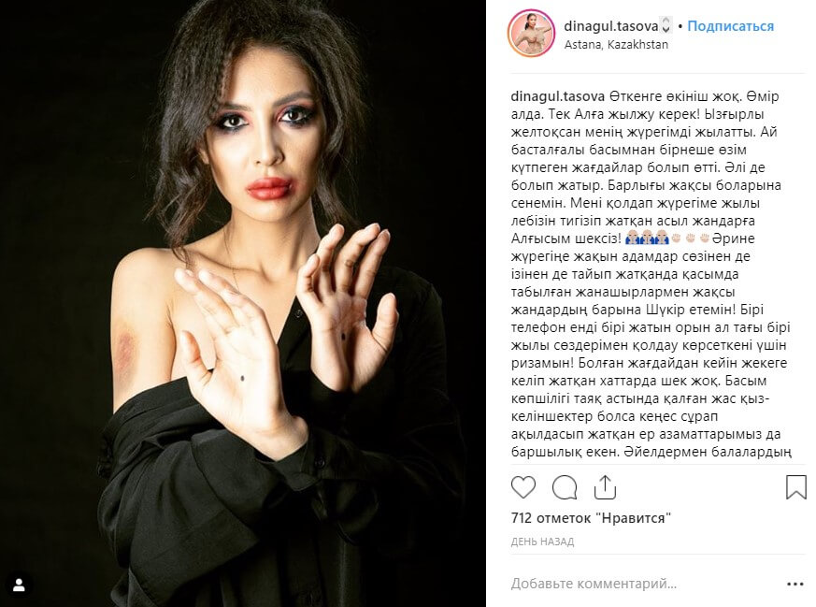Viewport: 816px width, 607px height.
Task: Open comments via the speech bubble icon
Action: pos(565,487)
